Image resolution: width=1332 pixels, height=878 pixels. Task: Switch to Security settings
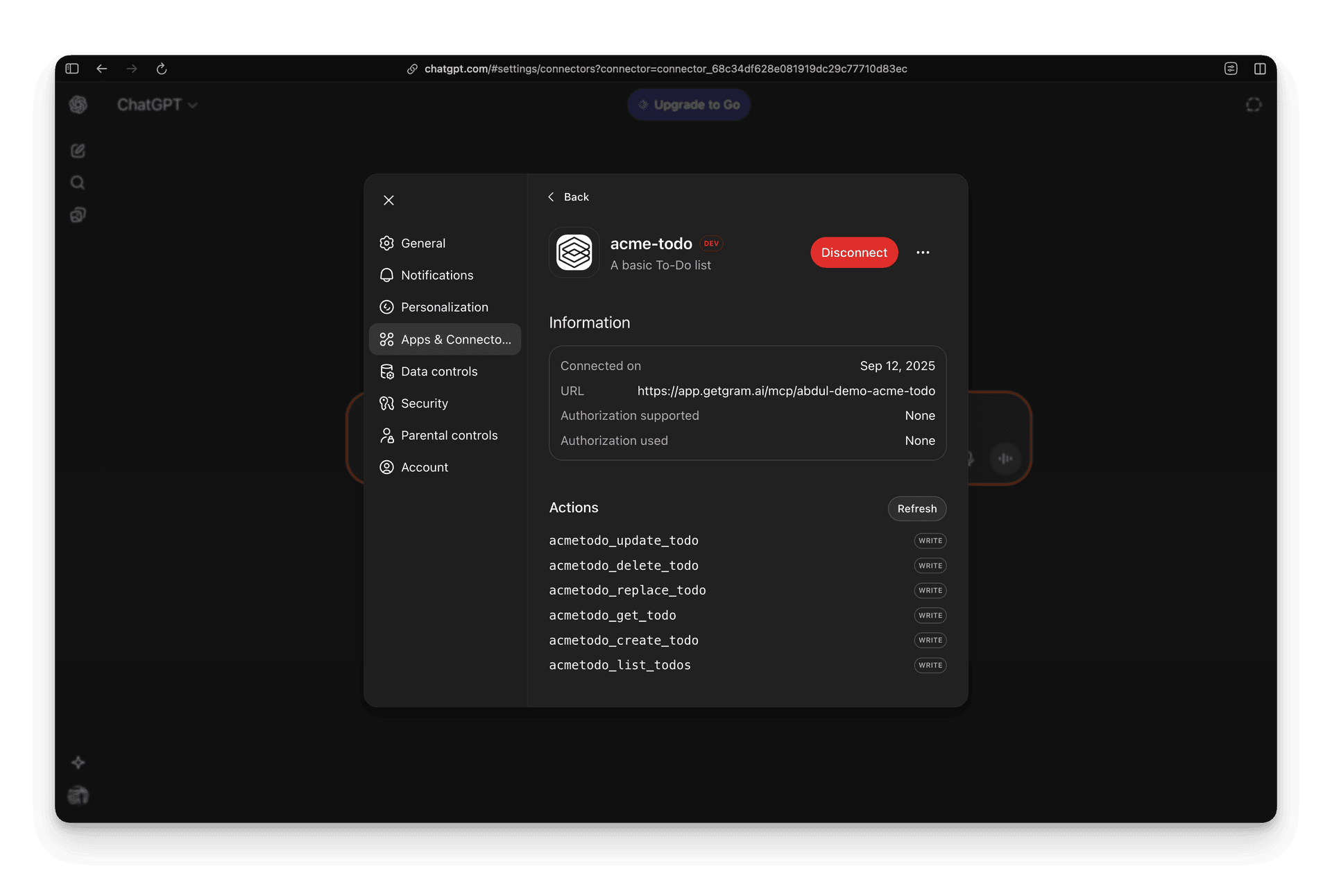click(x=424, y=403)
